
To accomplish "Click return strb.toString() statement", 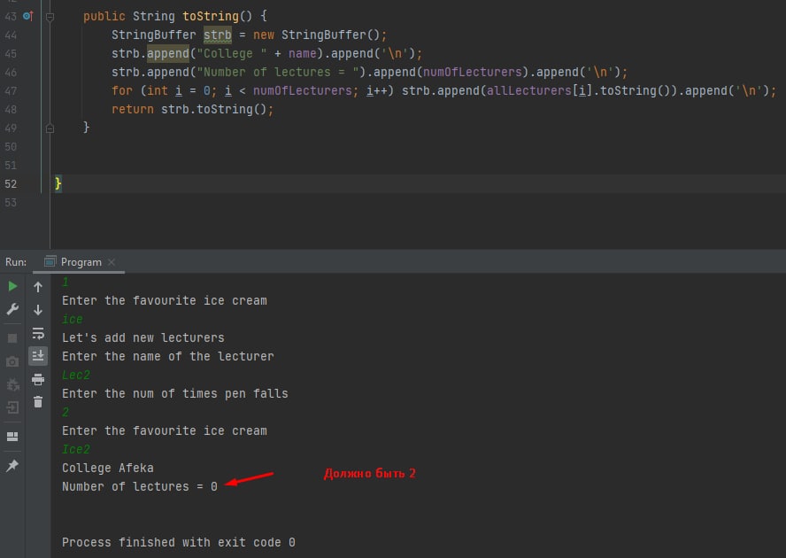I will click(192, 109).
